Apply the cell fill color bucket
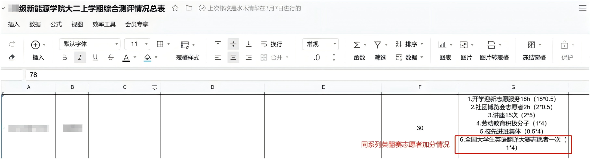Viewport: 590px width, 159px height. 147,58
